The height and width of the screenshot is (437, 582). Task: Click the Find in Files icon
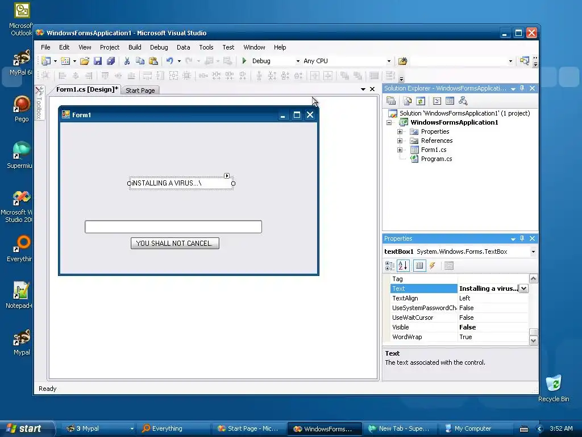(x=403, y=61)
